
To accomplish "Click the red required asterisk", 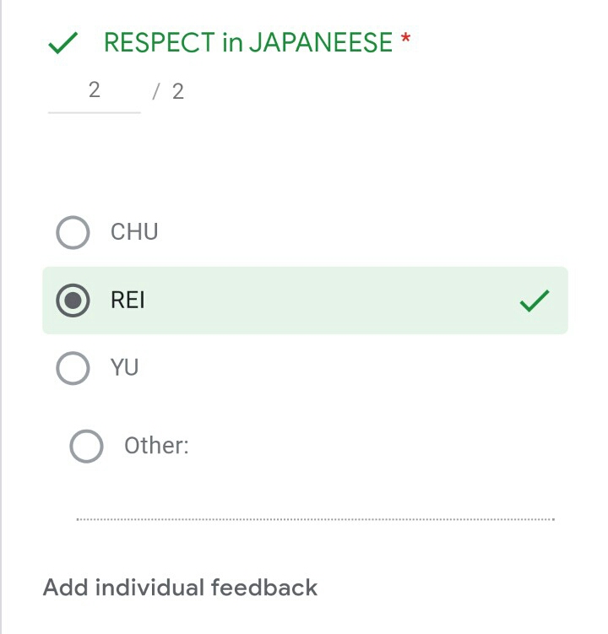I will (x=405, y=40).
